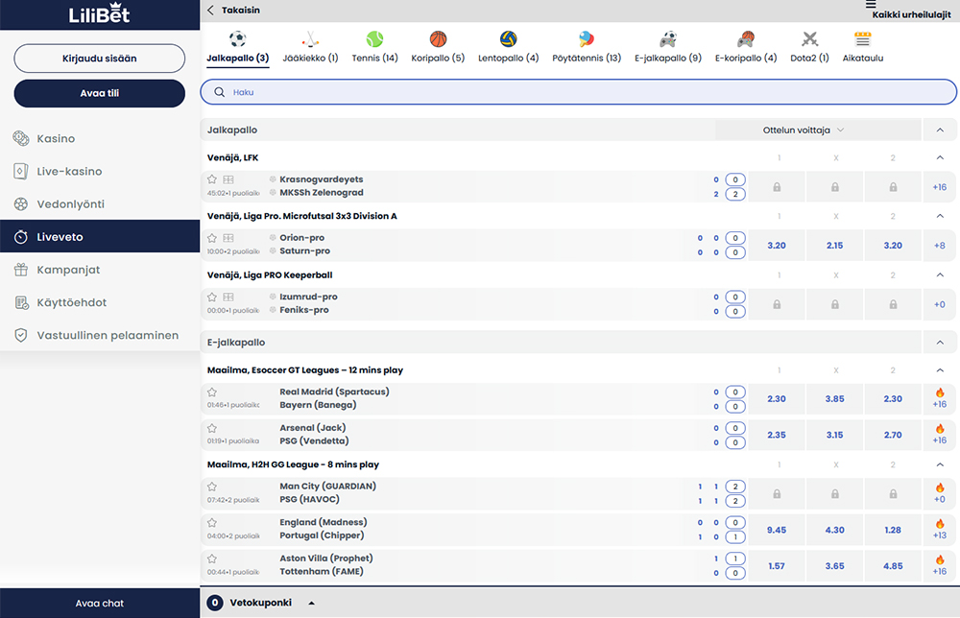Click the search magnifier icon
The height and width of the screenshot is (618, 960).
pos(219,92)
